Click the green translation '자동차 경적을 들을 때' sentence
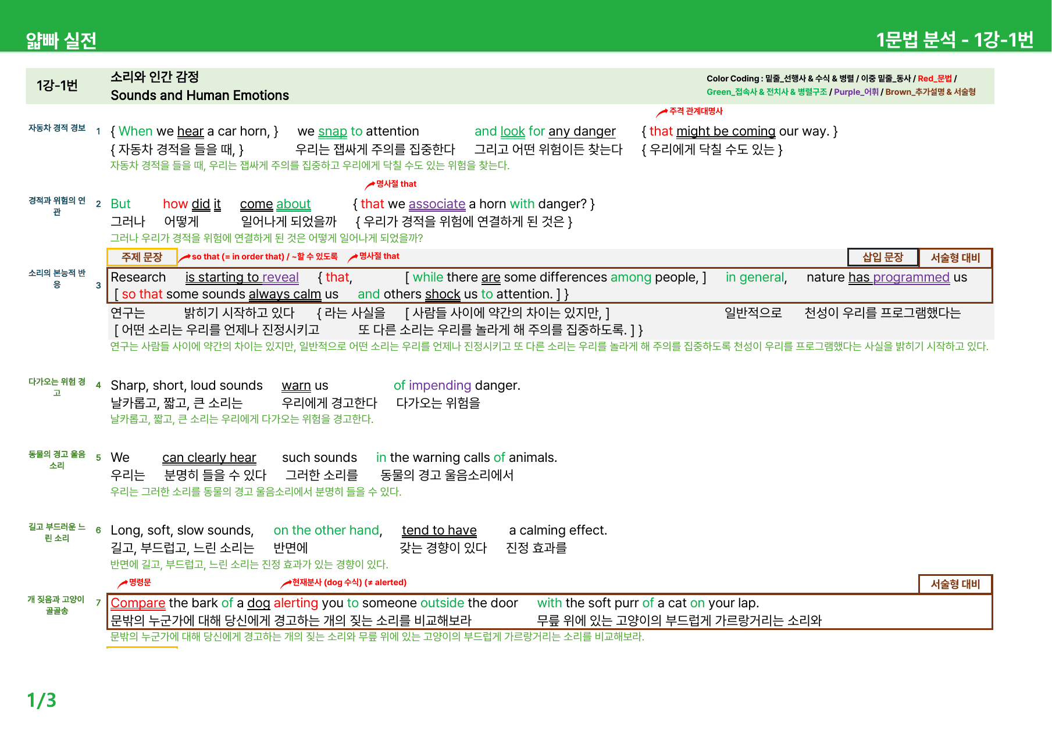Screen dimensions: 1052x744 coord(310,165)
